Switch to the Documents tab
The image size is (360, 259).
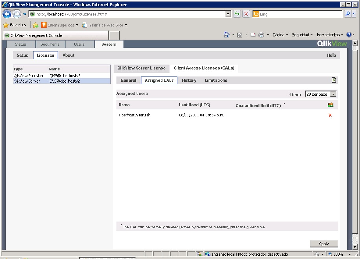pyautogui.click(x=50, y=44)
